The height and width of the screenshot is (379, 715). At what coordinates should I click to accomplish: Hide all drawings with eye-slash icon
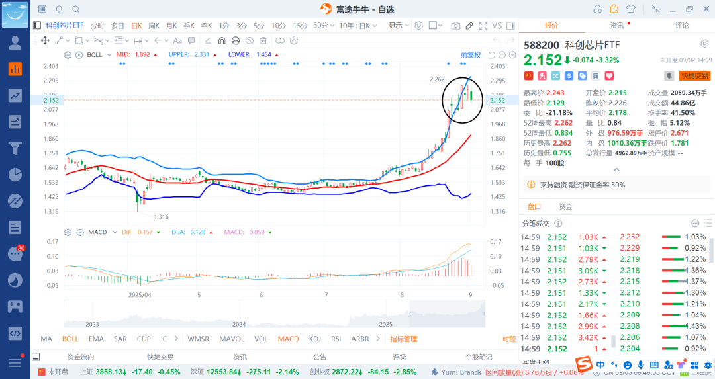(x=250, y=40)
